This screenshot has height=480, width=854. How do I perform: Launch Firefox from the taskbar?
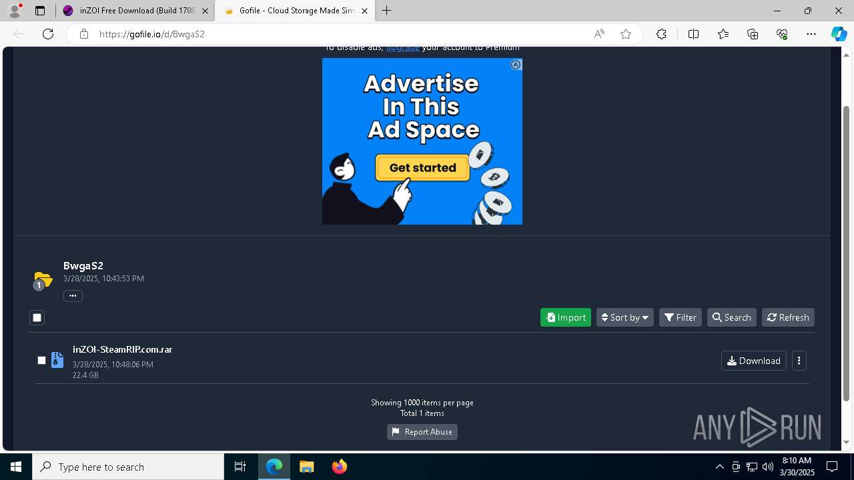tap(339, 467)
